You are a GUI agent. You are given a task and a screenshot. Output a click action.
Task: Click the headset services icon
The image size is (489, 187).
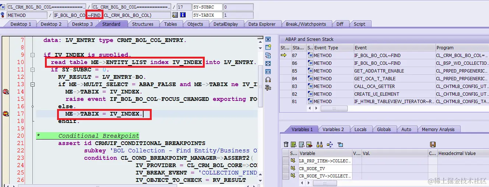(x=268, y=80)
